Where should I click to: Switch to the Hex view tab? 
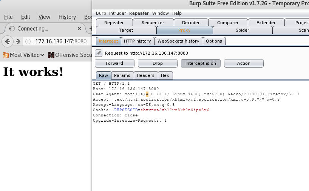click(x=165, y=75)
